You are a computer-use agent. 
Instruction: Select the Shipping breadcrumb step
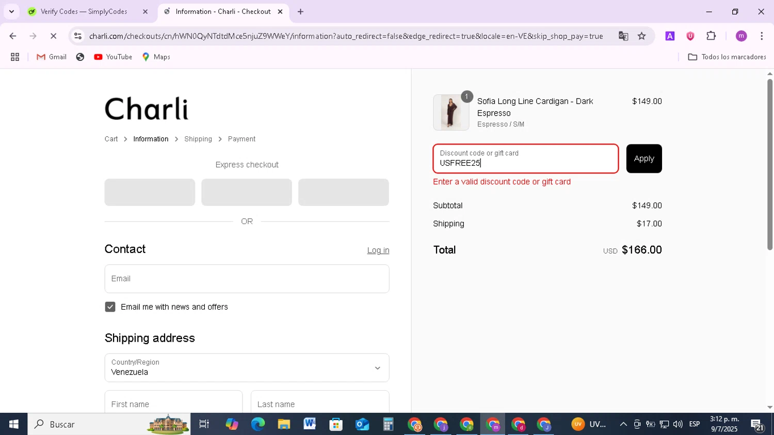point(198,139)
